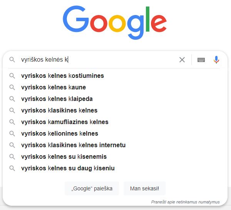Viewport: 231px width, 210px height.
Task: Select suggestion 'vyriskos kelnes kostiumines'
Action: [62, 76]
